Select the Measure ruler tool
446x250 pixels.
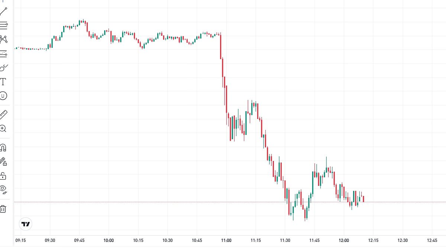(x=4, y=114)
